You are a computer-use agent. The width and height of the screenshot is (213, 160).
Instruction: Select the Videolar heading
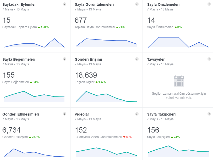tap(82, 114)
